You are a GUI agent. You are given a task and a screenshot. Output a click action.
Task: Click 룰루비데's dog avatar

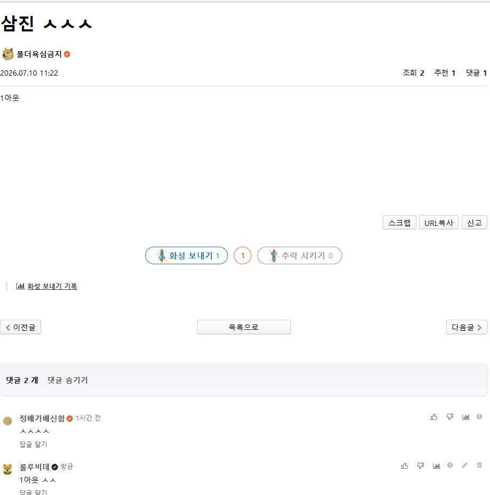(x=7, y=469)
